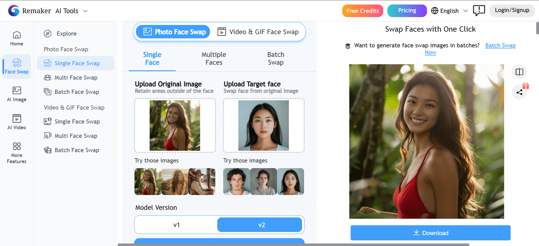Click the Video Single Face Swap icon
Viewport: 539px width, 246px height.
point(48,122)
